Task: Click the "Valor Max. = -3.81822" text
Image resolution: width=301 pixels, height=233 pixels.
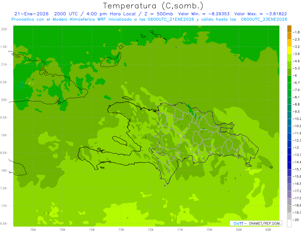Action: click(x=261, y=14)
